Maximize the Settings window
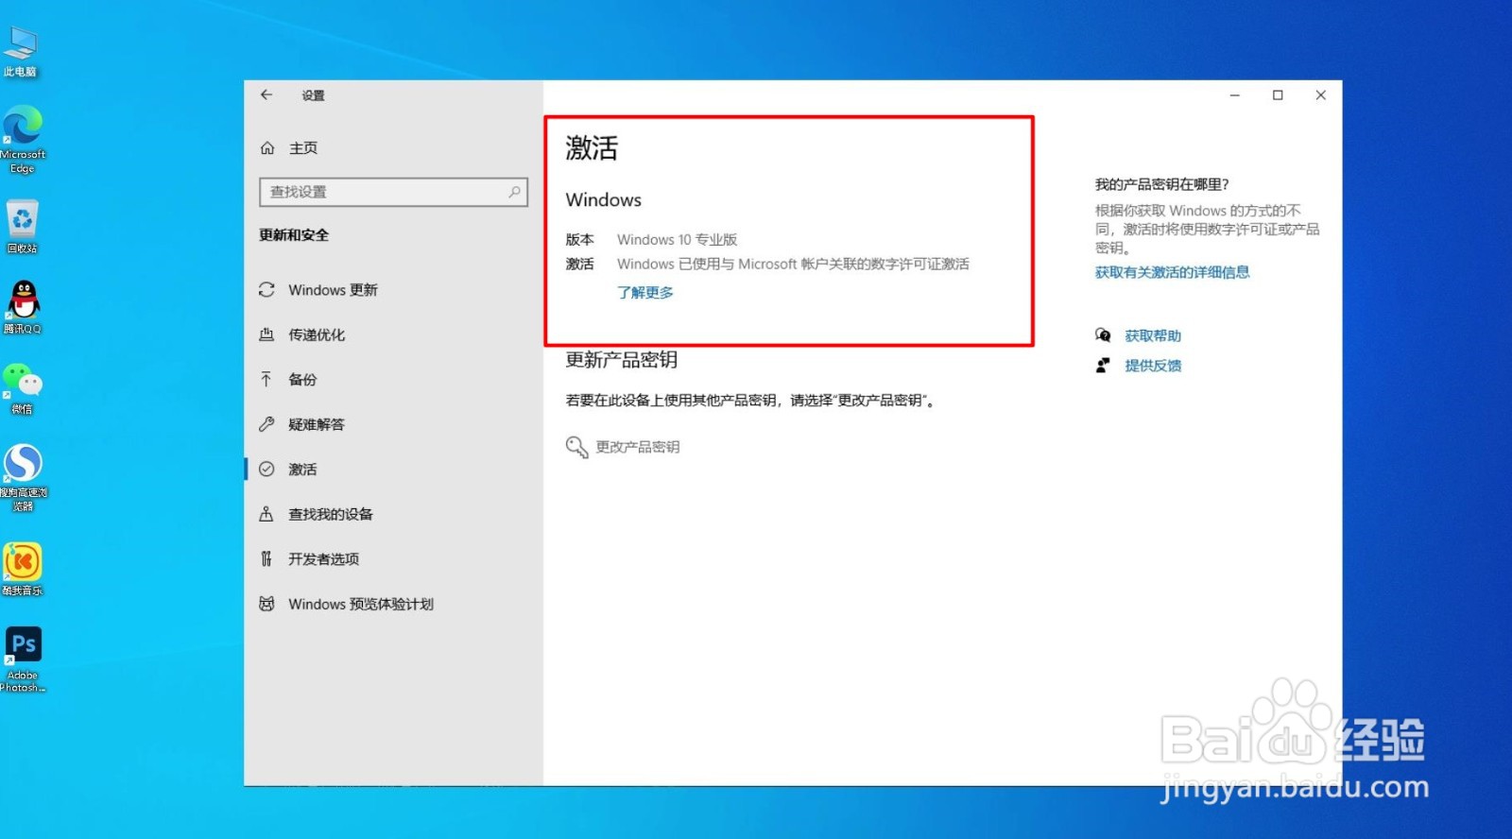1512x839 pixels. [1278, 95]
